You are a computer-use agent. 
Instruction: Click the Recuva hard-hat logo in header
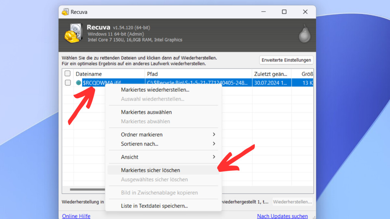click(x=73, y=33)
